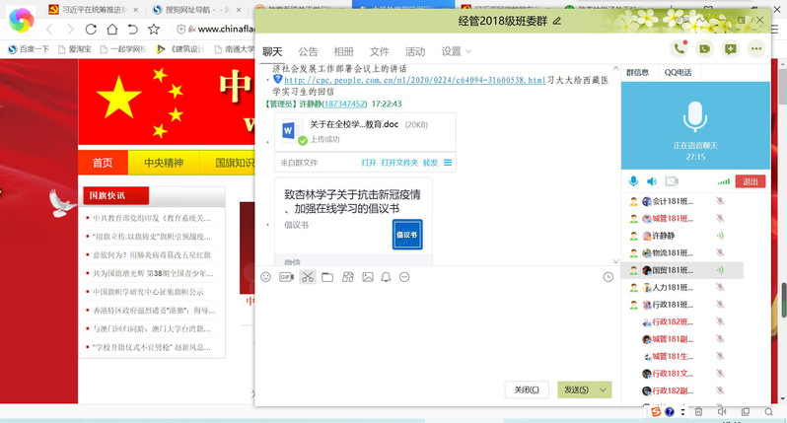Click the red 退出 button
The image size is (787, 423).
pyautogui.click(x=751, y=181)
